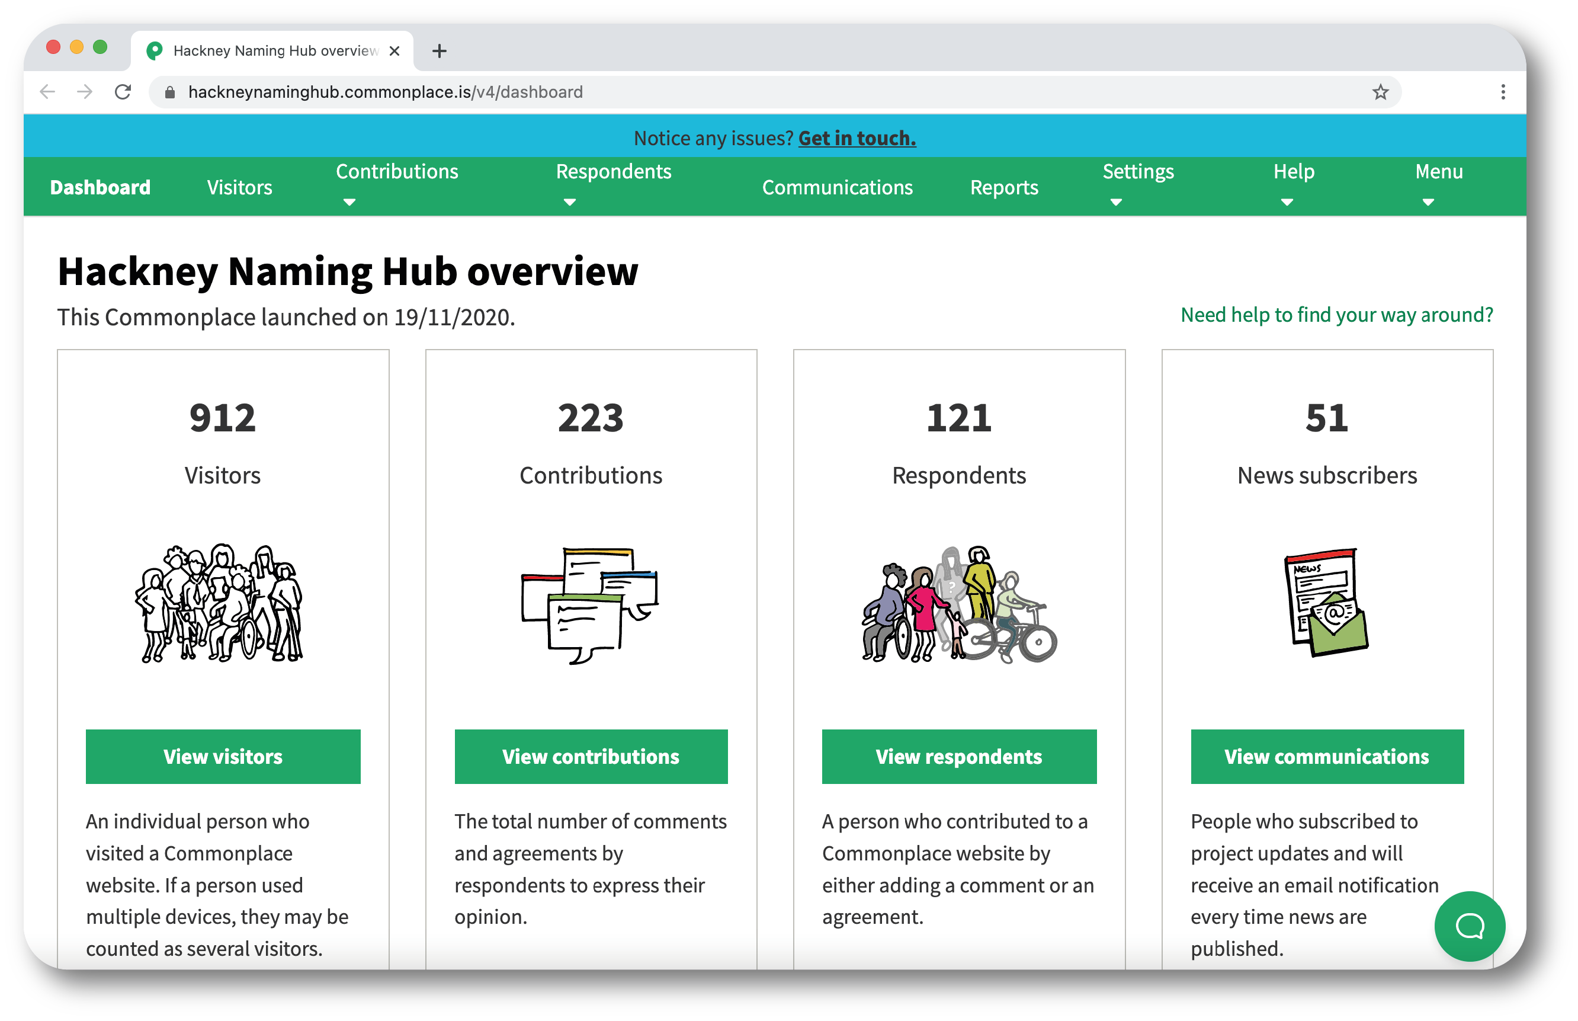Bookmark page with the star icon
This screenshot has height=1021, width=1578.
pyautogui.click(x=1380, y=91)
